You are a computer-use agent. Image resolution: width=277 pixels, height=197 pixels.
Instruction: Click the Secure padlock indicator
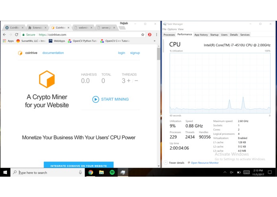(x=29, y=35)
